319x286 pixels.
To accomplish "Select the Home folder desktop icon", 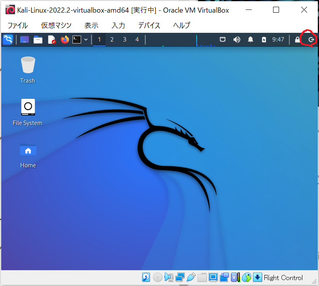I will tap(28, 156).
